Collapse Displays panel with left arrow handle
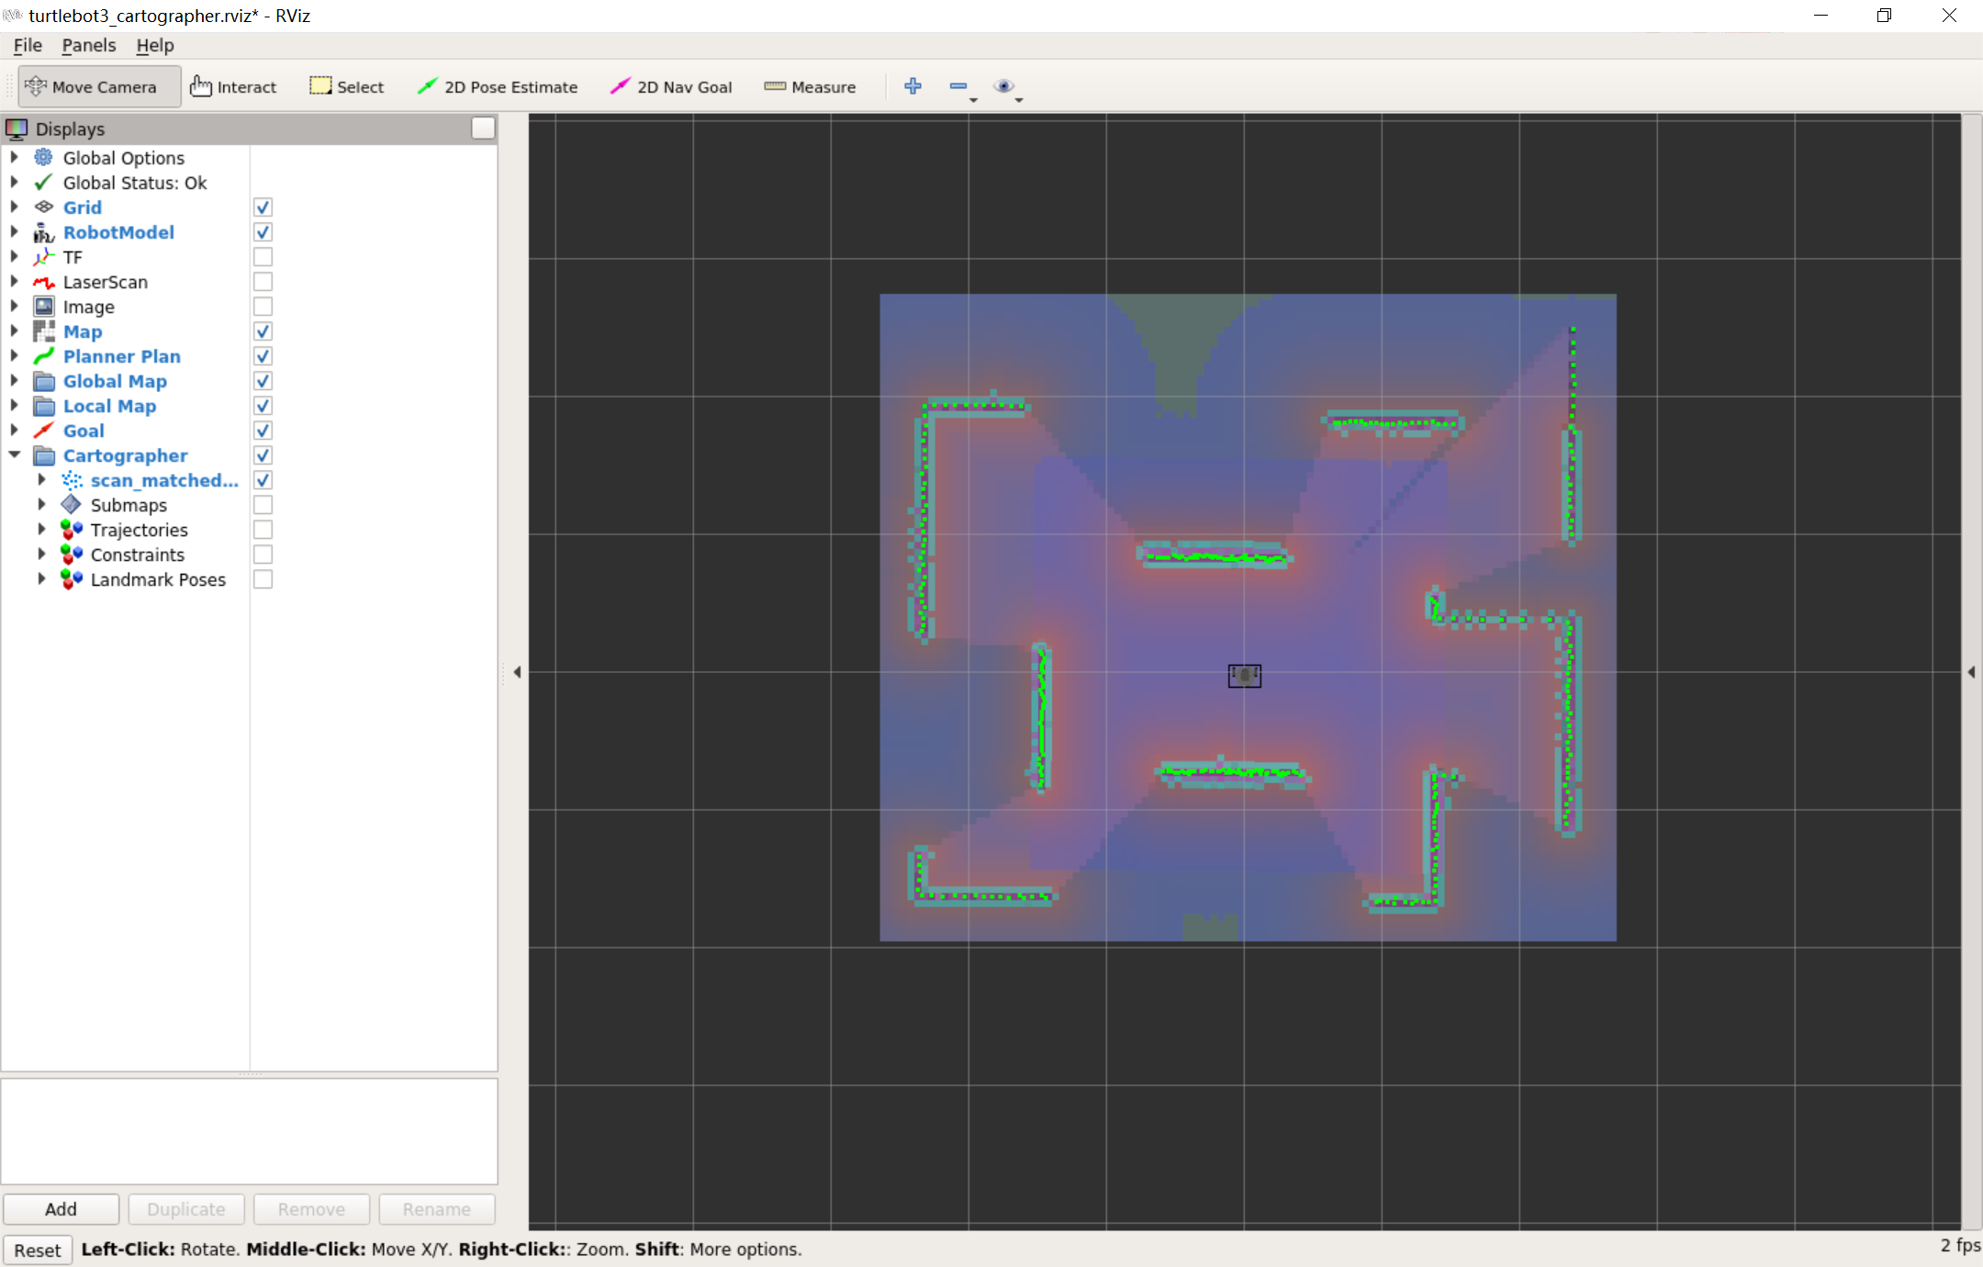 [517, 672]
